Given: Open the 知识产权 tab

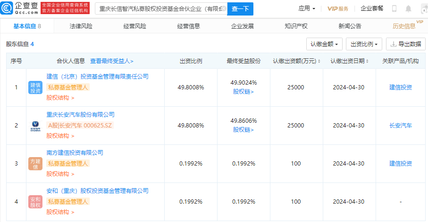Looking at the screenshot, I should (x=296, y=26).
